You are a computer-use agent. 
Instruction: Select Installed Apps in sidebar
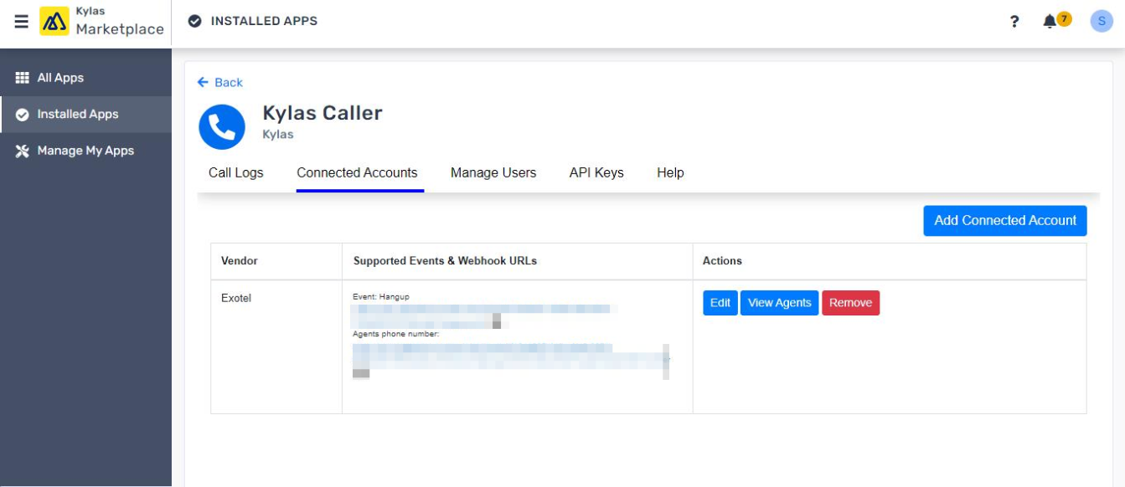point(85,115)
